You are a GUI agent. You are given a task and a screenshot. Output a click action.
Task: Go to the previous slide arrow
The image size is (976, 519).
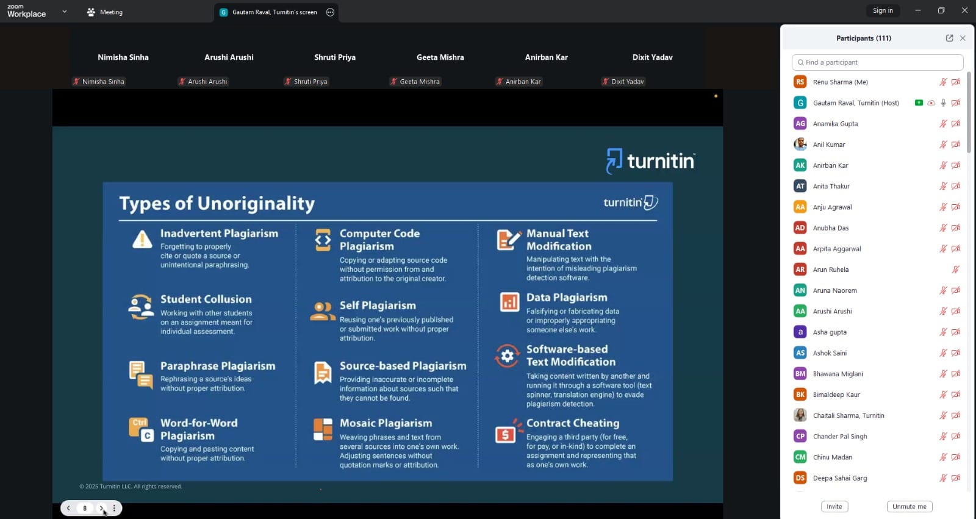pyautogui.click(x=68, y=508)
